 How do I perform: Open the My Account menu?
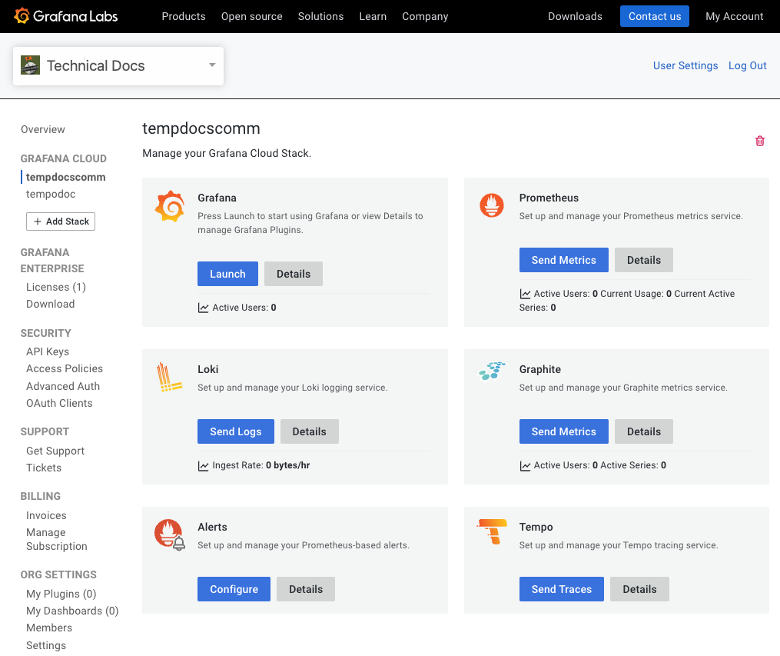[x=734, y=16]
